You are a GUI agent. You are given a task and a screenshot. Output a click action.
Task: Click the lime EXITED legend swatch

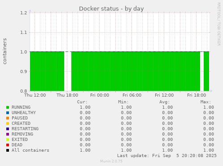(x=8, y=140)
